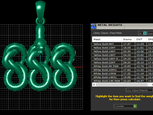Click the 20.30 grams value
The image size is (153, 115).
(x=127, y=51)
